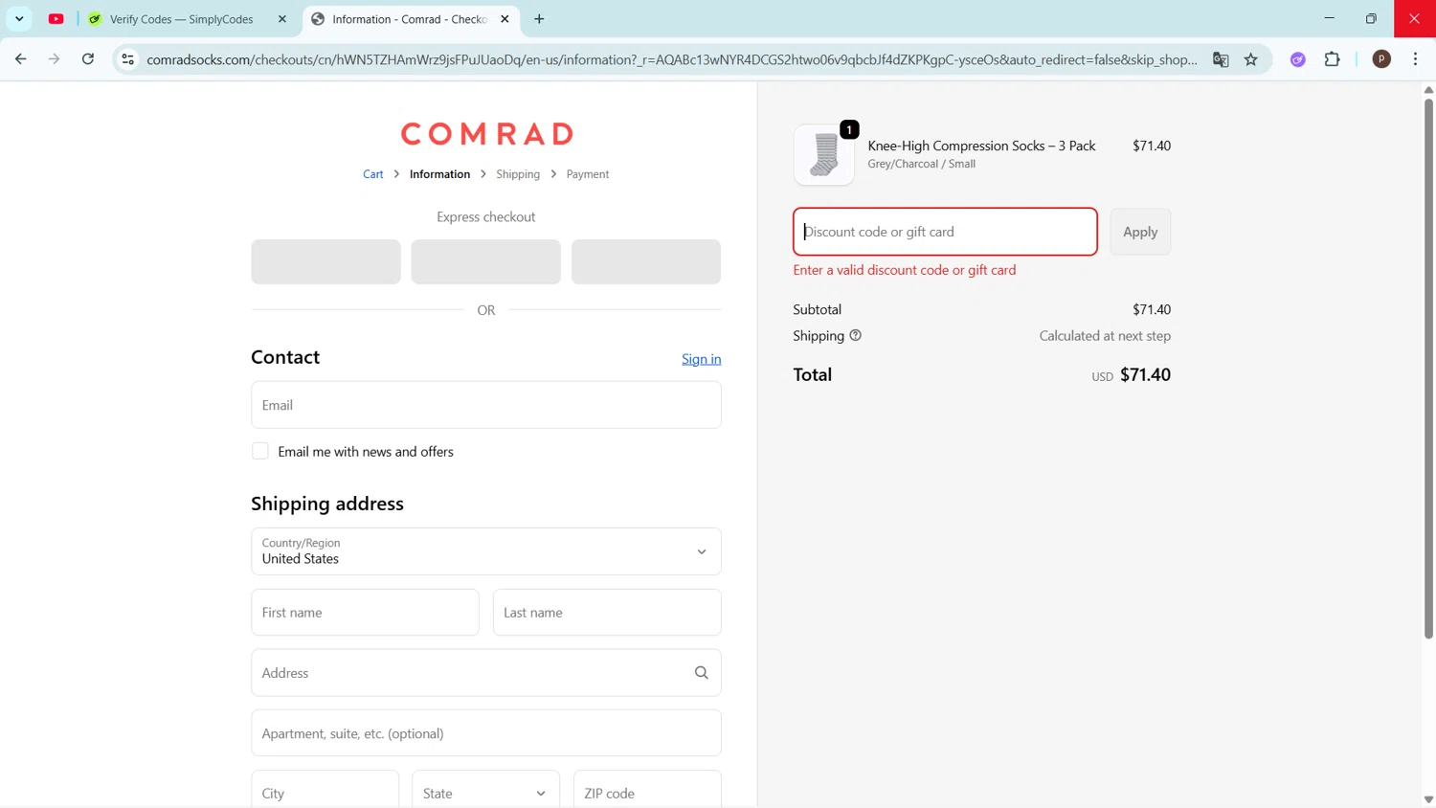Close the SimplyCodes tab
Screen dimensions: 1436x808
tap(282, 19)
